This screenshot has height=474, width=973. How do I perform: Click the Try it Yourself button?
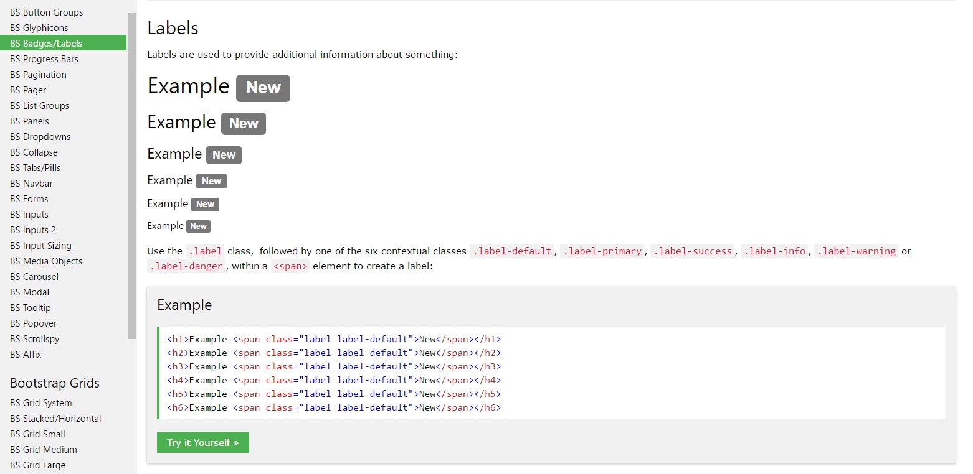point(202,442)
